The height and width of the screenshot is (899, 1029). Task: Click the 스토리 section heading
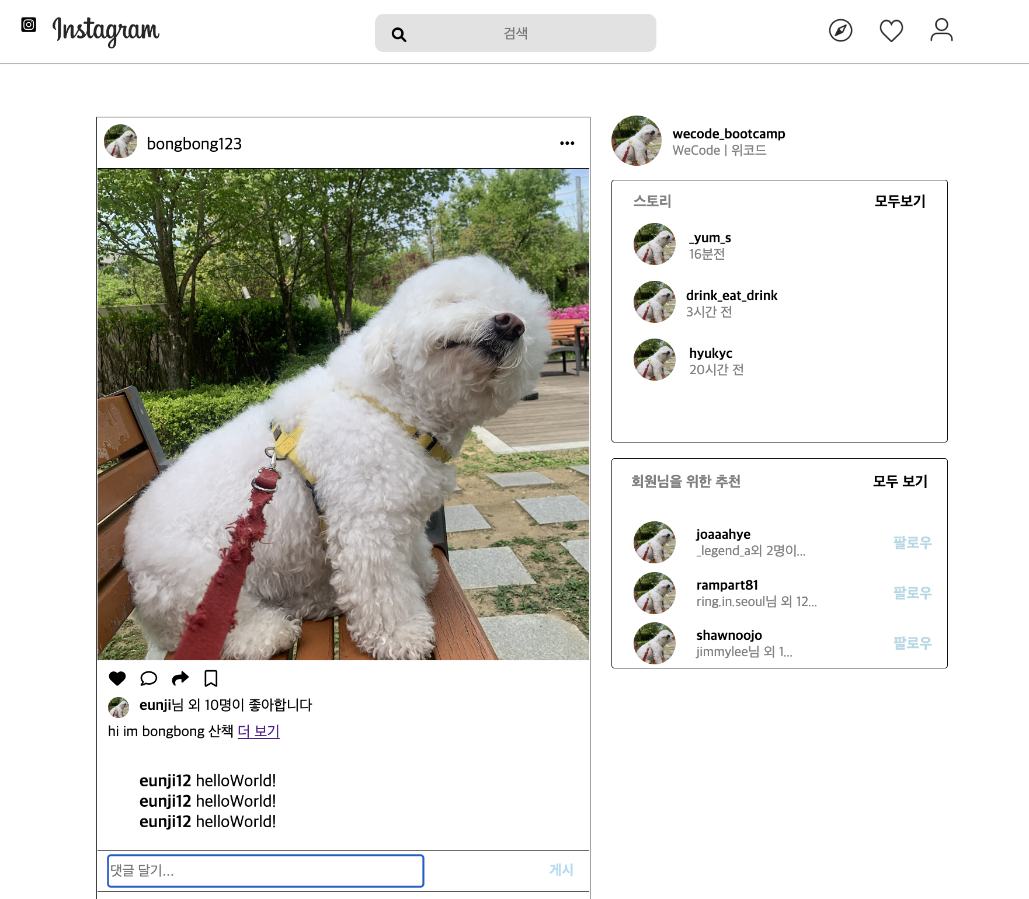coord(652,201)
